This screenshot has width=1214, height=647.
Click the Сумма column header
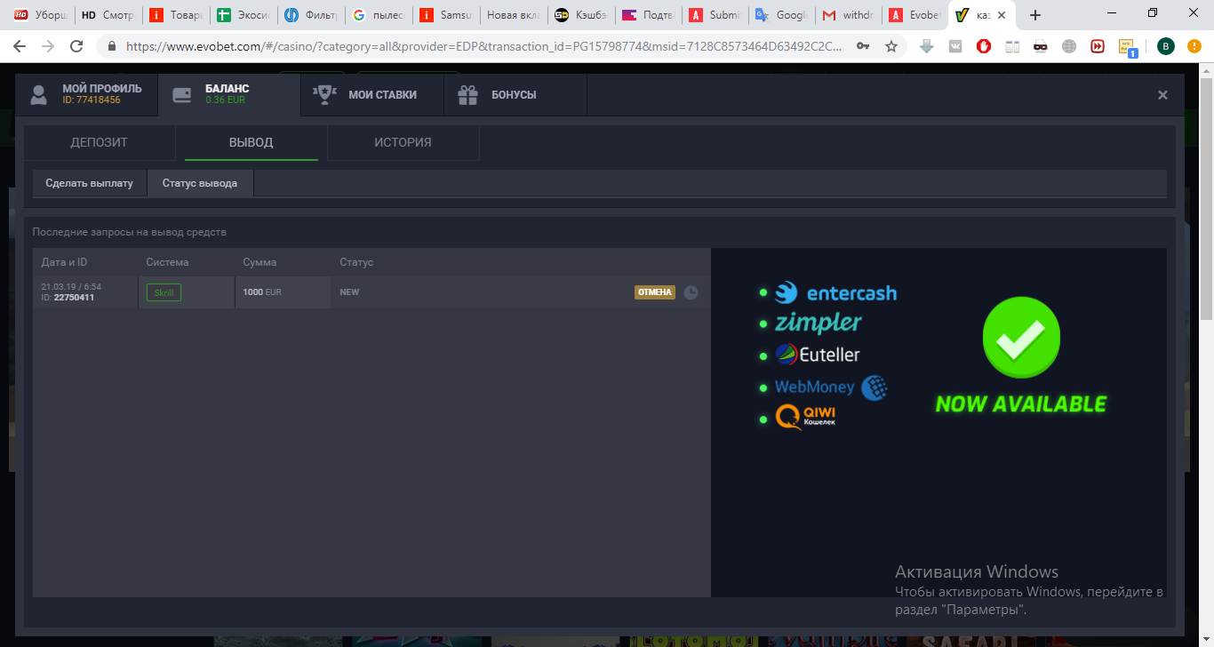pos(260,262)
